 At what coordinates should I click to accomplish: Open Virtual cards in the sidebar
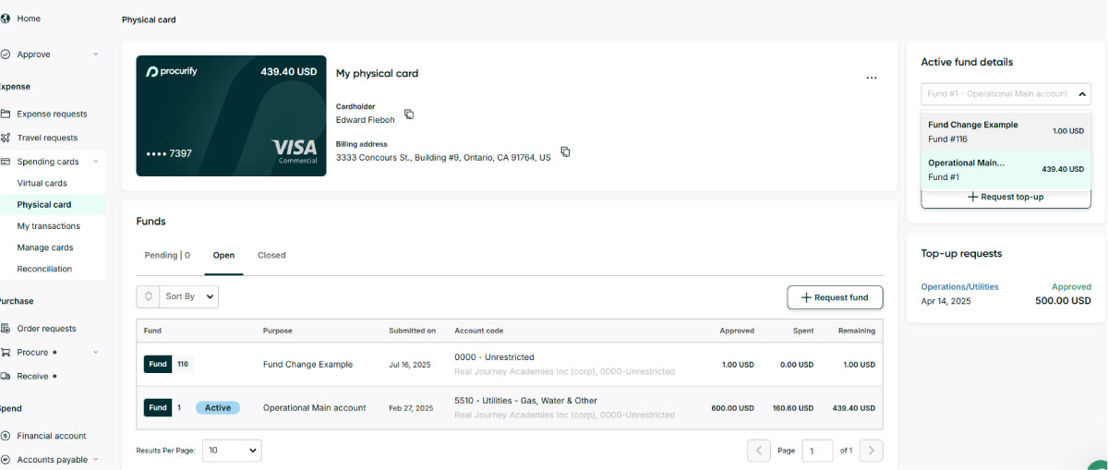42,184
